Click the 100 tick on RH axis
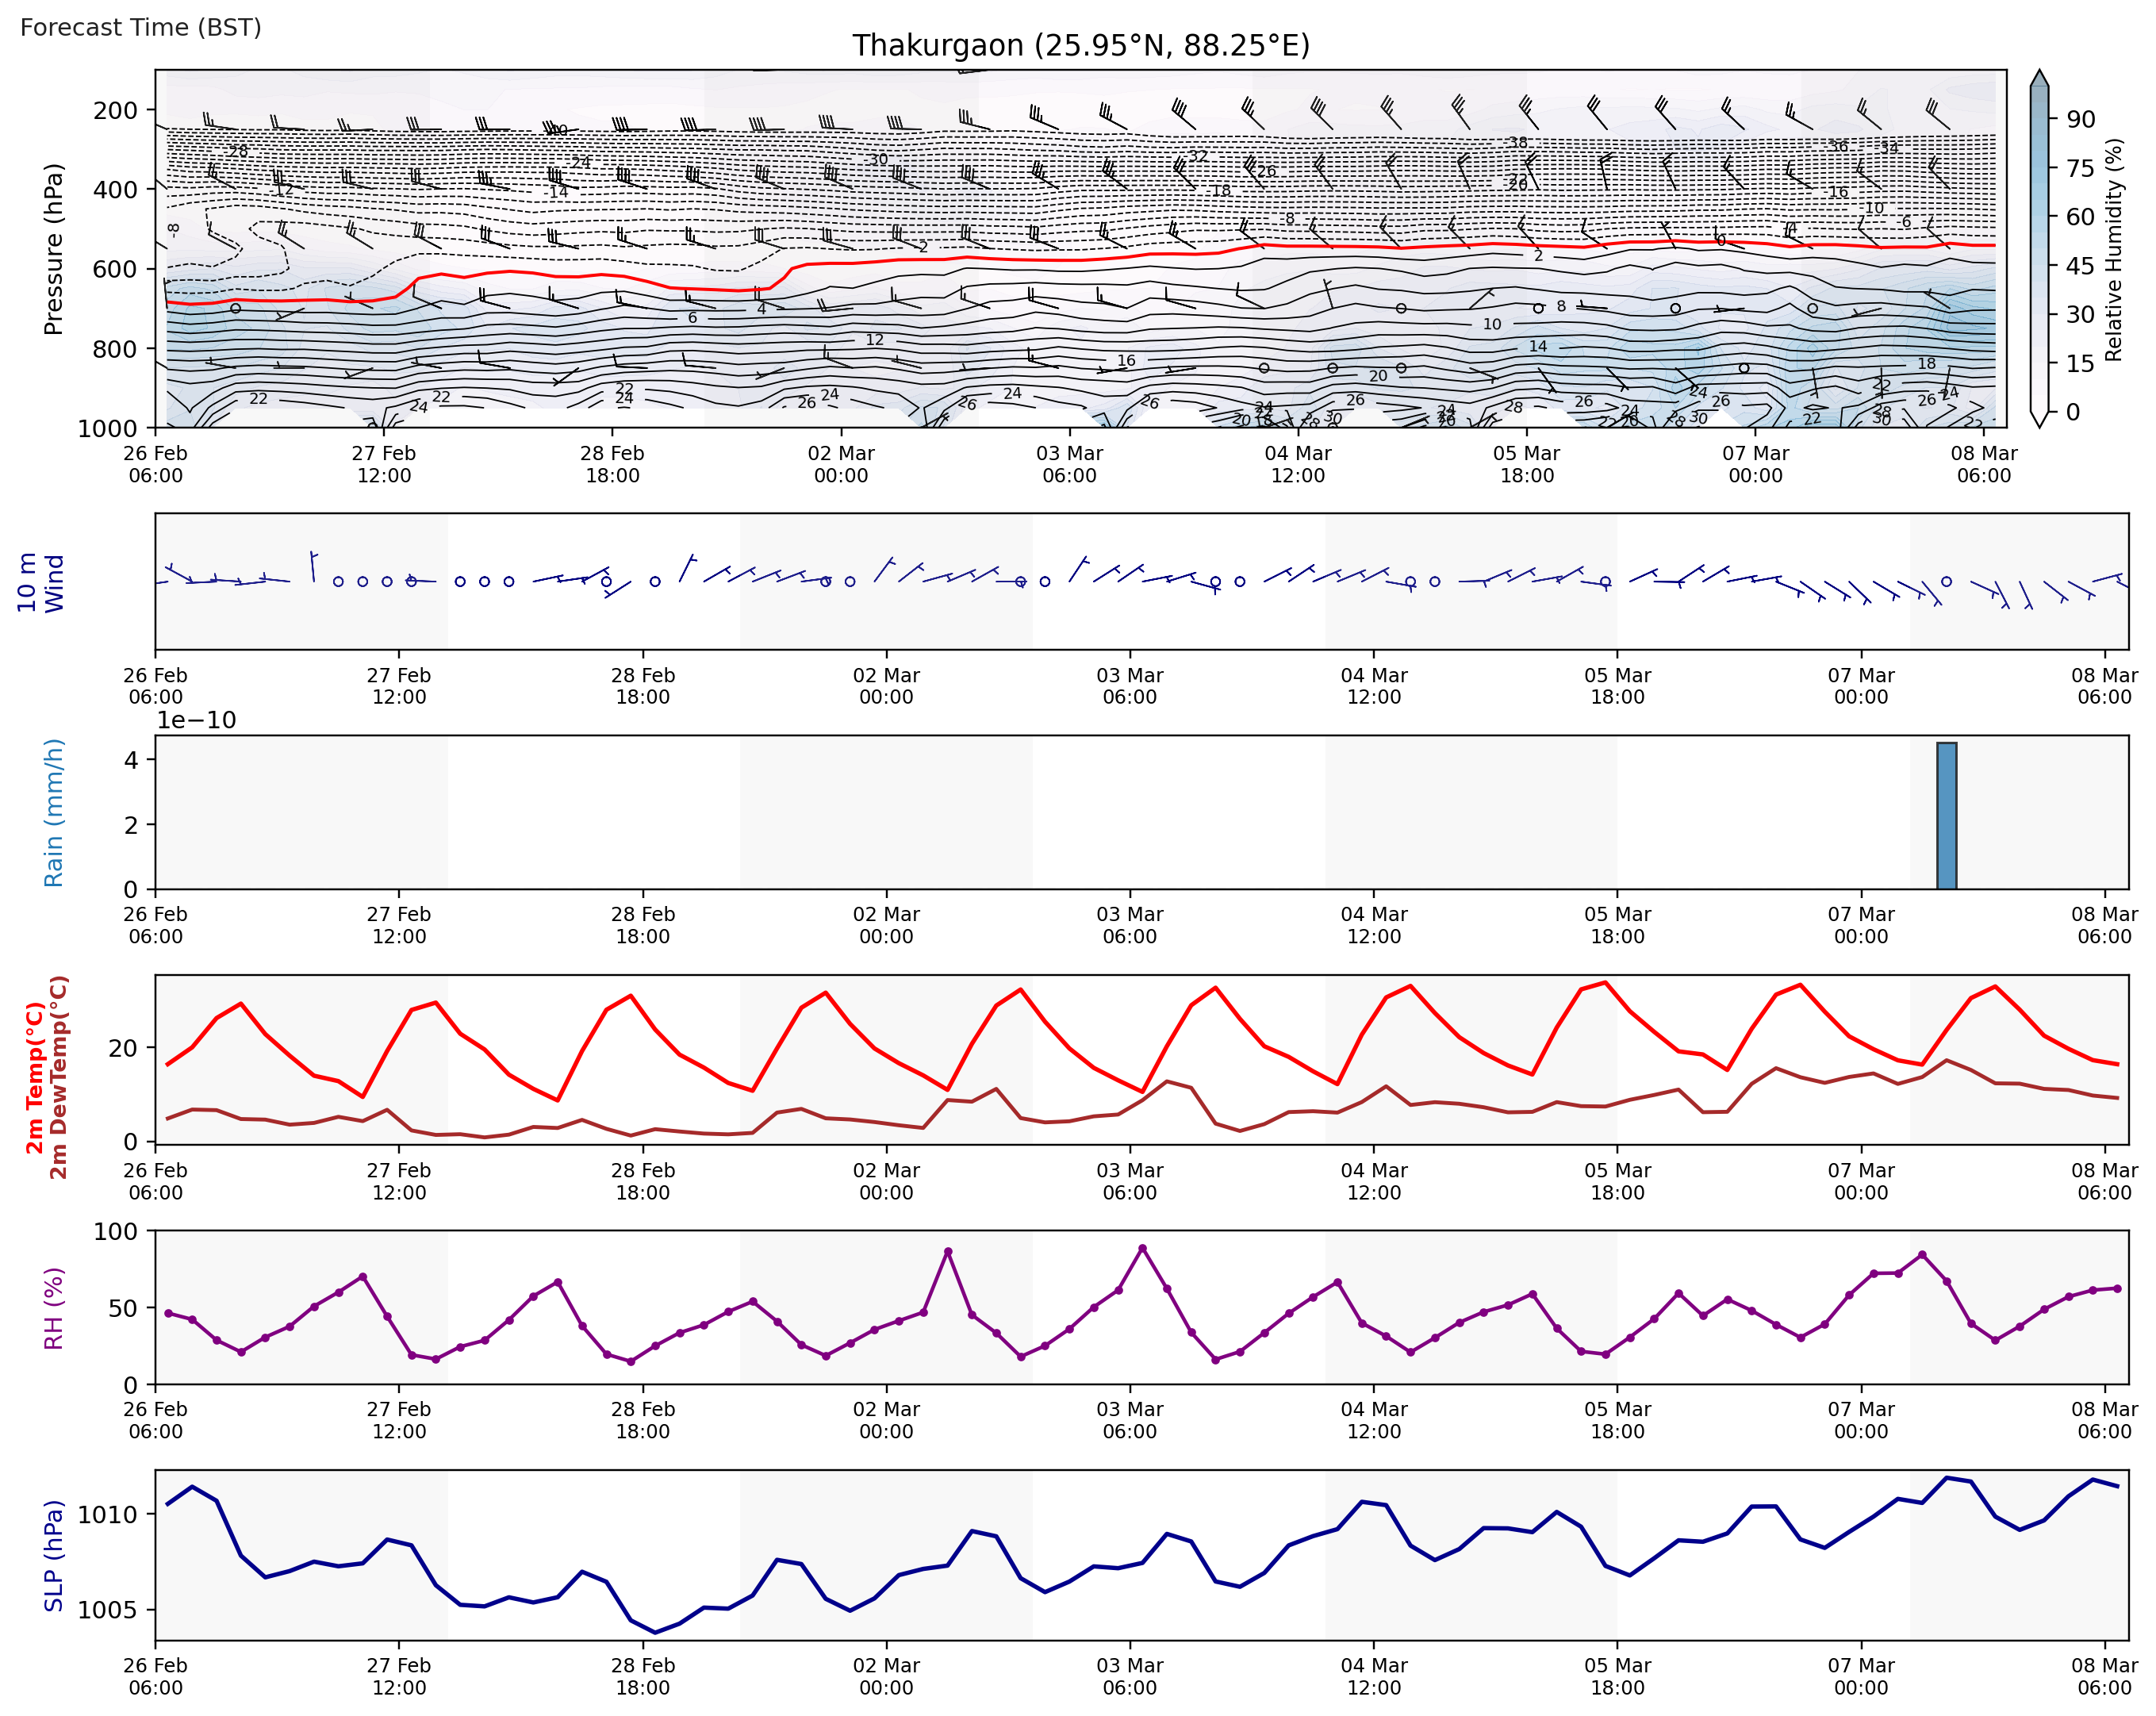 click(x=115, y=1232)
